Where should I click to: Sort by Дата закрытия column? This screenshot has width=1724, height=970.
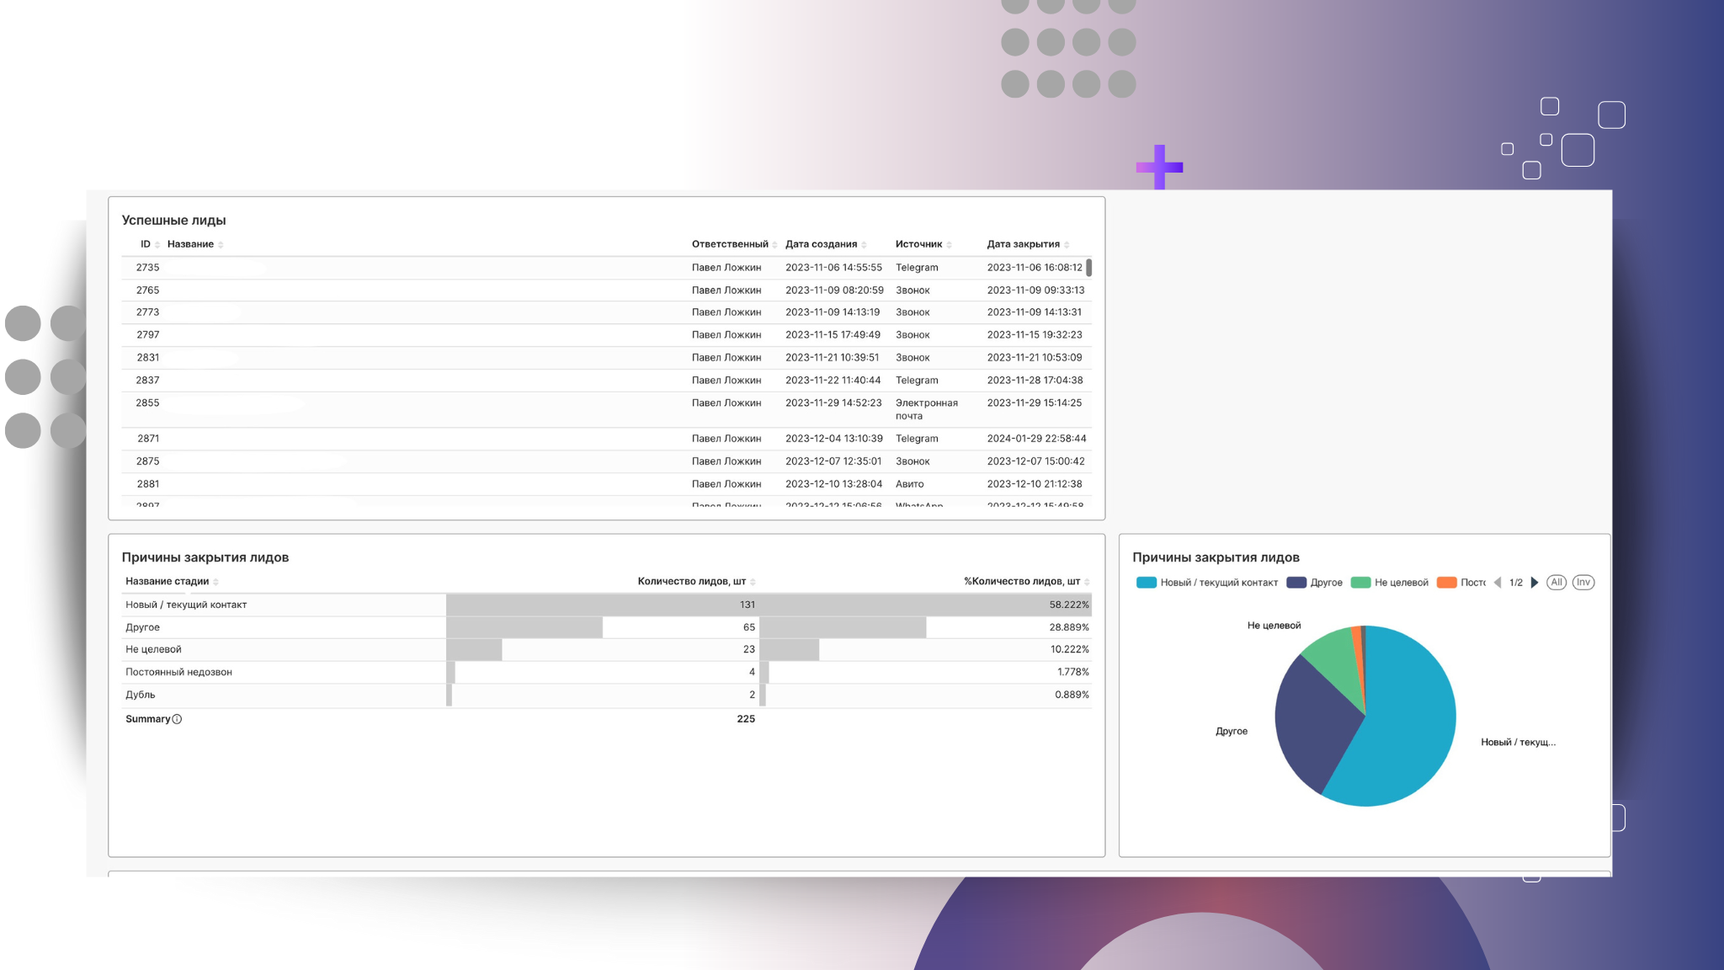1067,245
